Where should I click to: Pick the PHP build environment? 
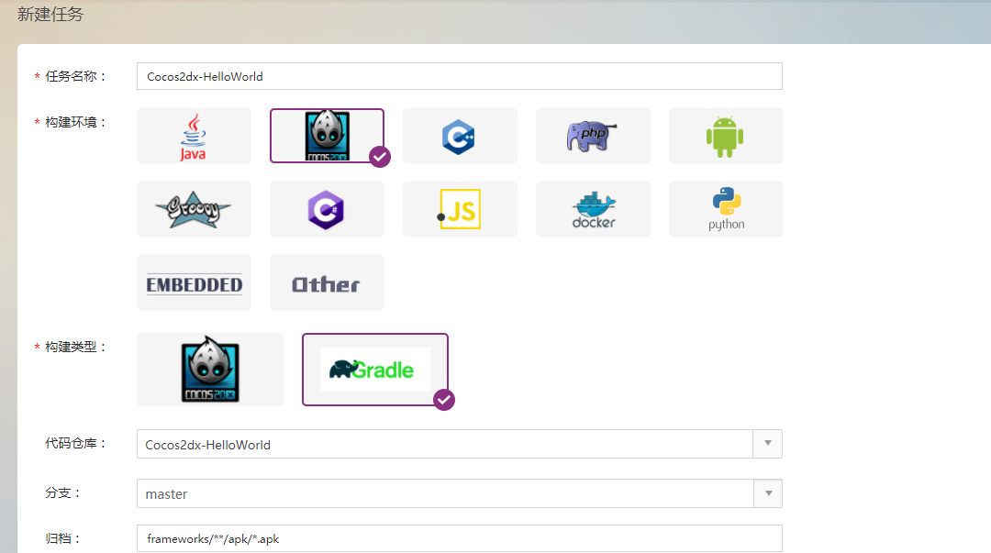[x=593, y=136]
